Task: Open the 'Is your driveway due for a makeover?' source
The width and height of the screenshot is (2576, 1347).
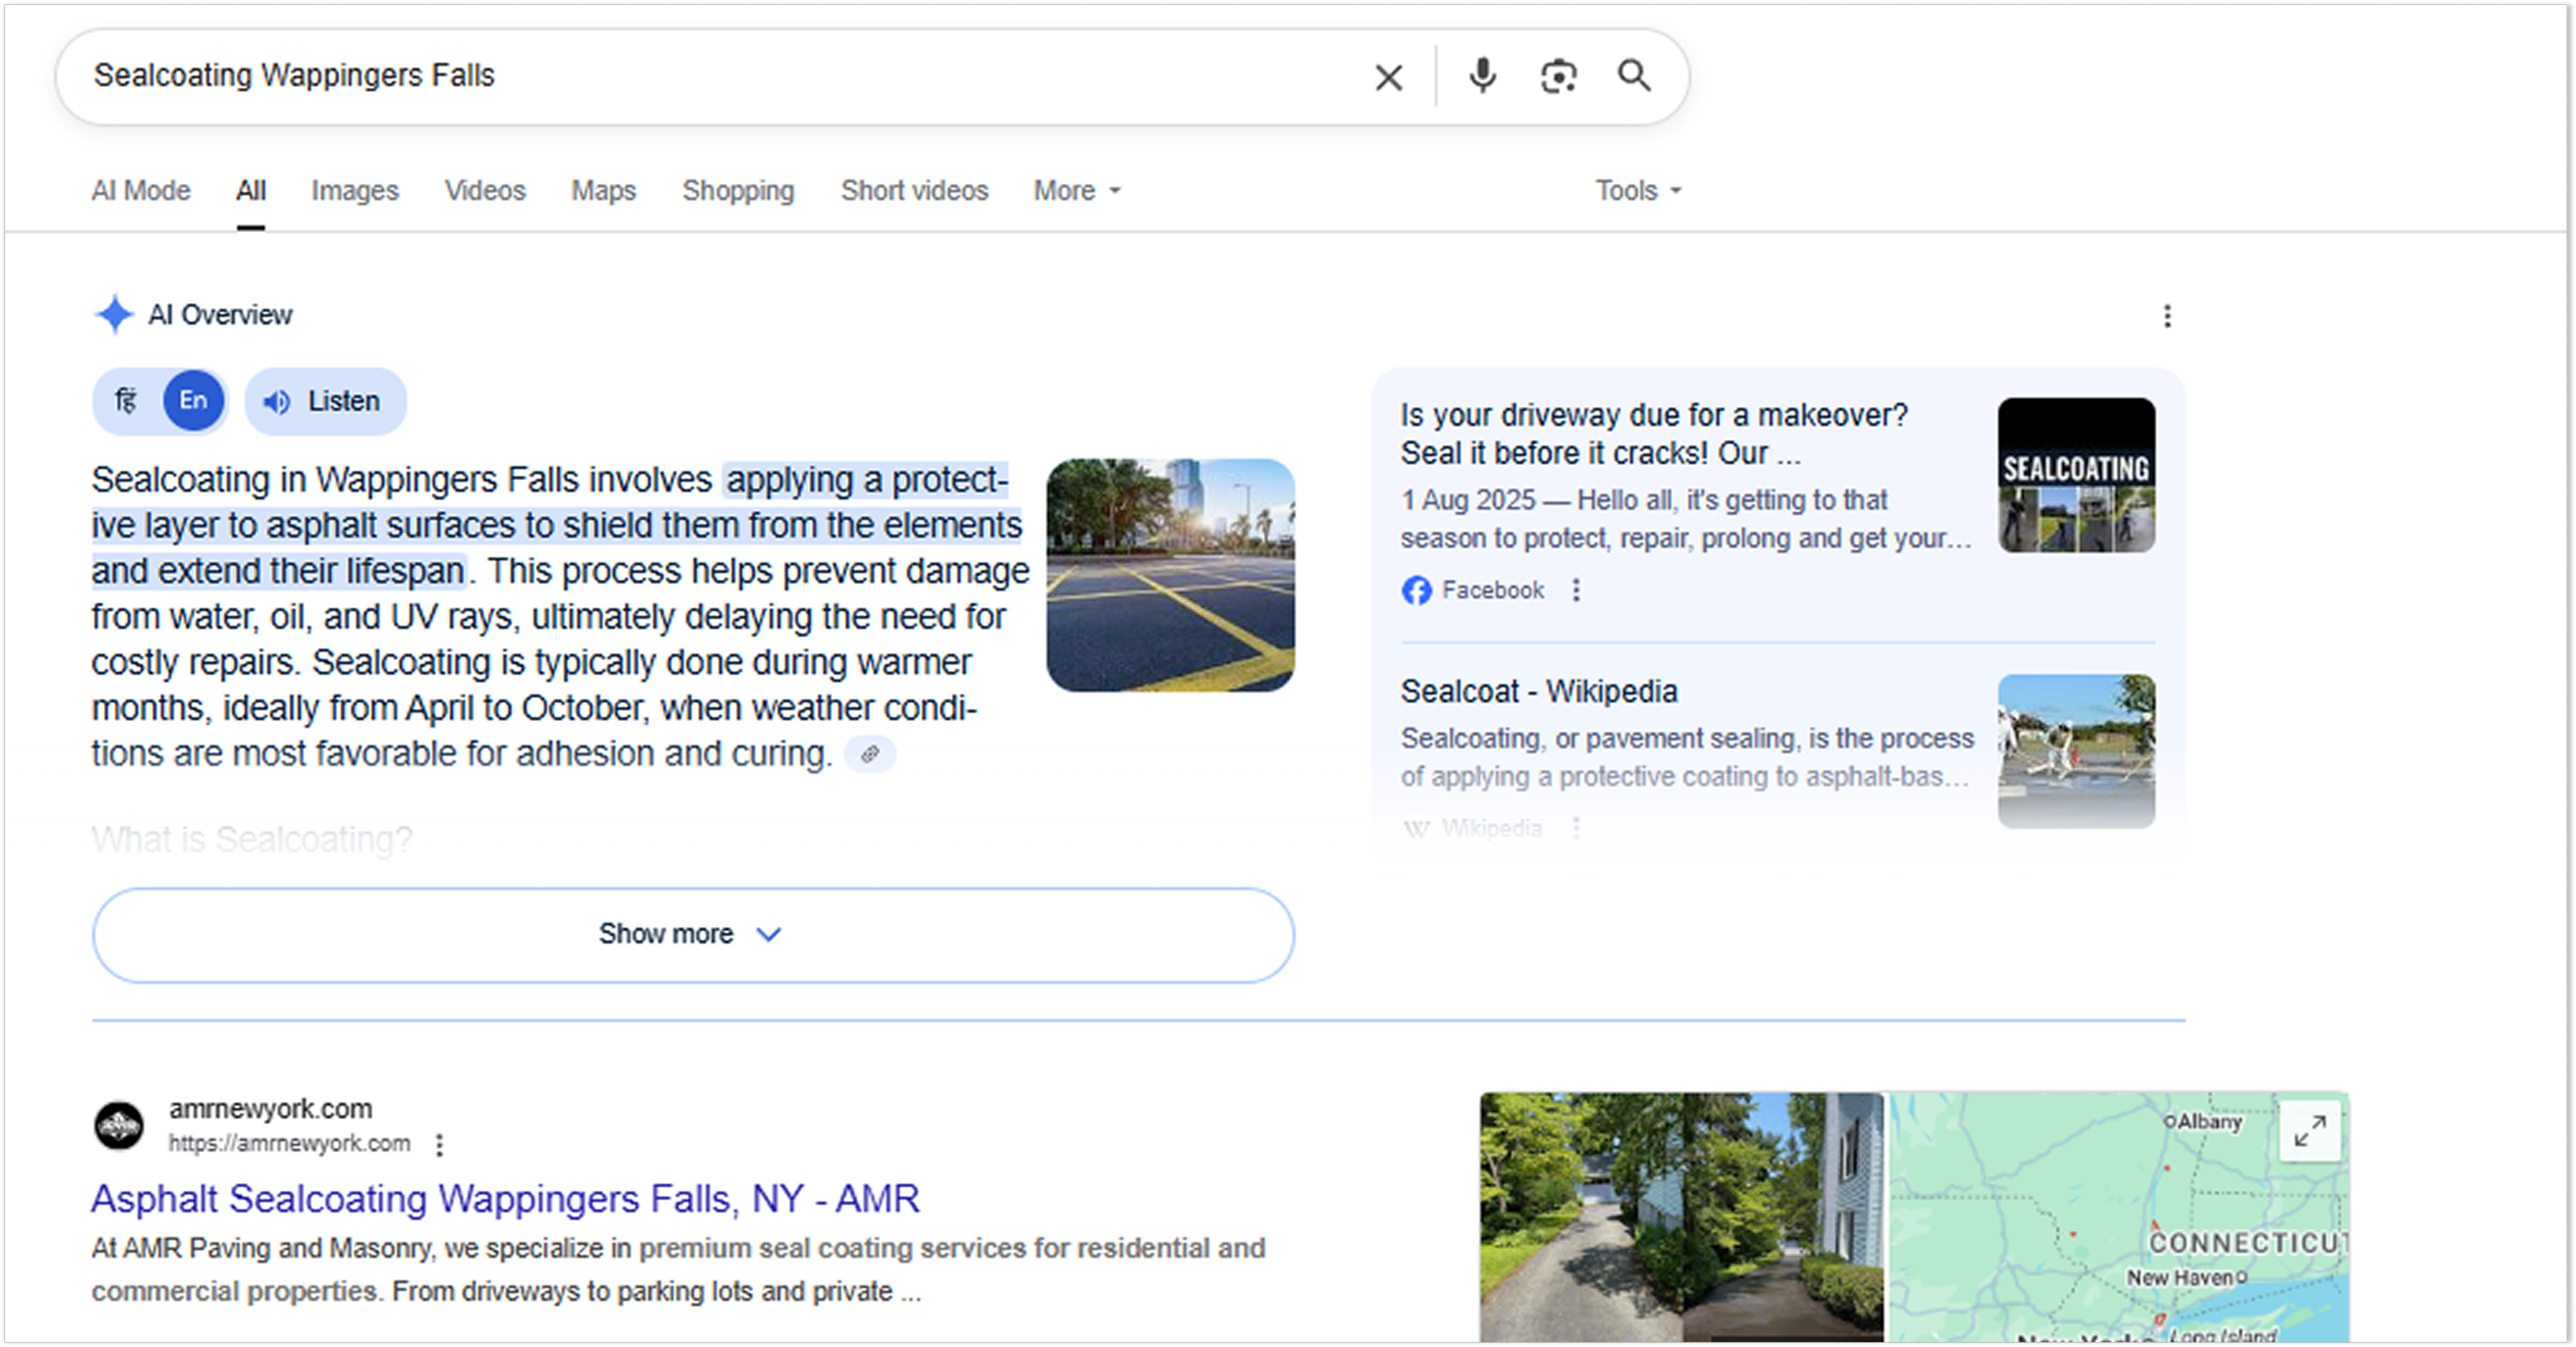Action: point(1654,434)
